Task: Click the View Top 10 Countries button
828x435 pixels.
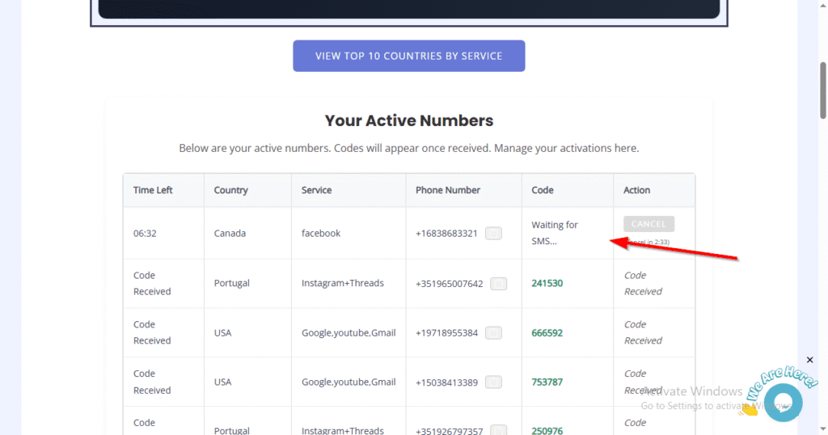Action: 408,56
